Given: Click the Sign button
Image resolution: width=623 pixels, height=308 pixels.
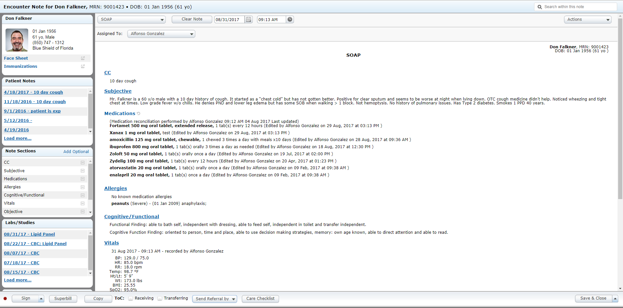Looking at the screenshot, I should coord(26,299).
